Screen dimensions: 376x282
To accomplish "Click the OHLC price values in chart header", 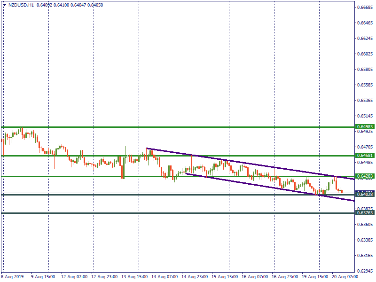I will pyautogui.click(x=70, y=5).
